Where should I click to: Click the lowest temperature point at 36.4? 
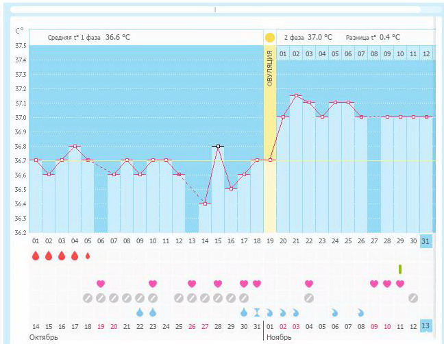205,204
